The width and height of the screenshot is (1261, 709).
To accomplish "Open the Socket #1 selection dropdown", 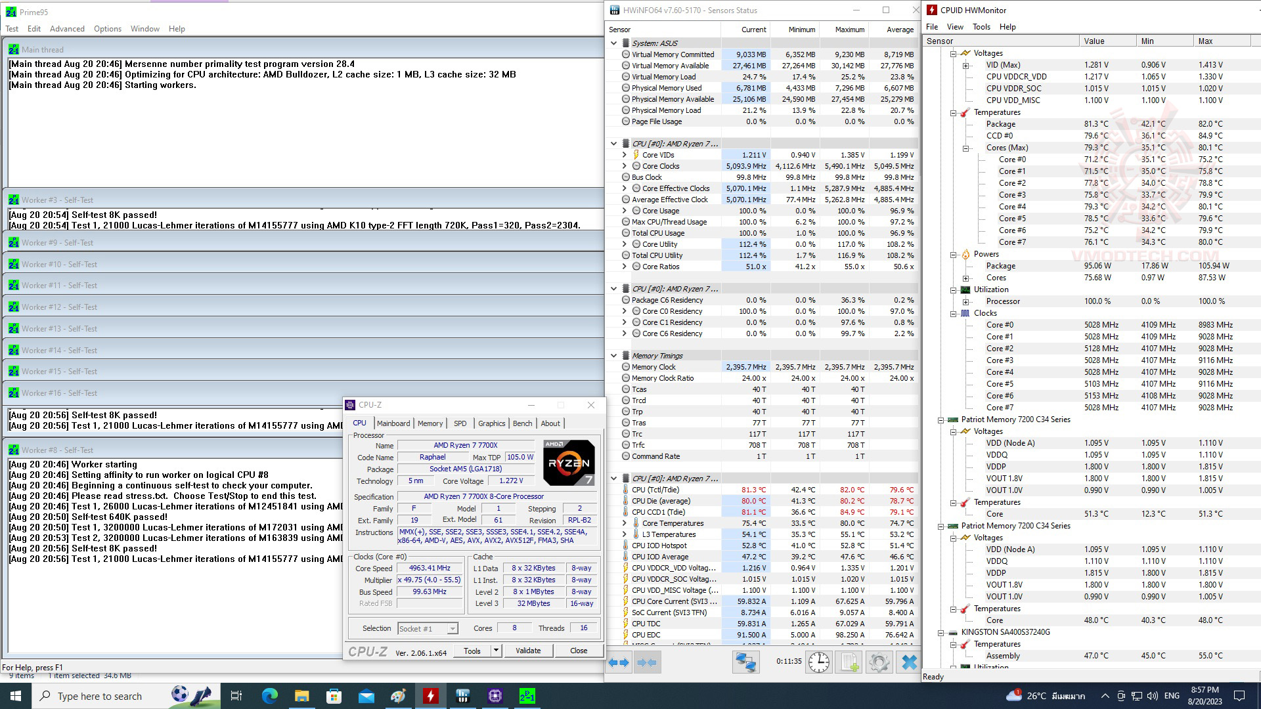I will click(x=452, y=629).
